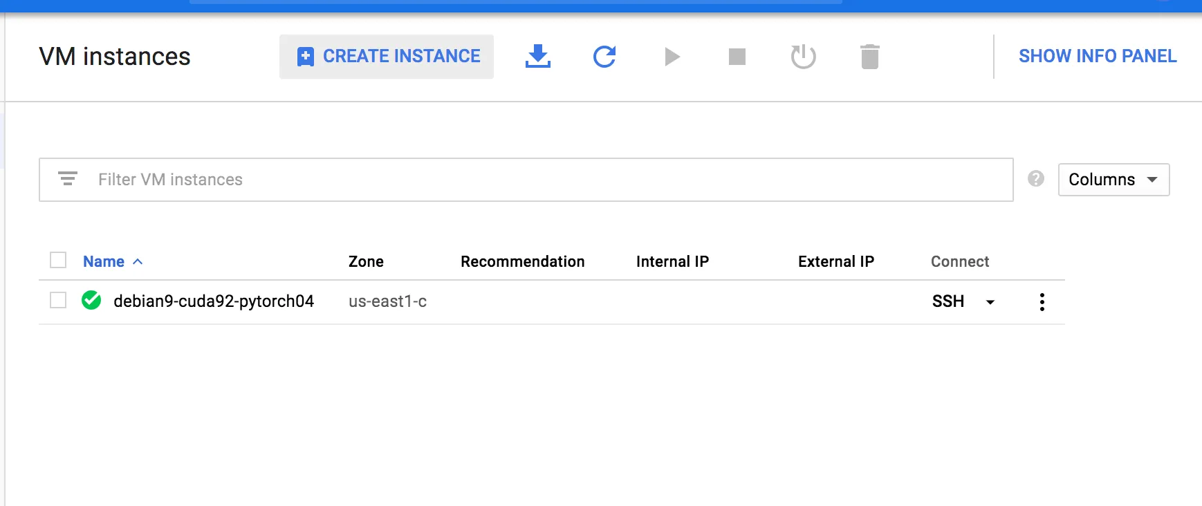The width and height of the screenshot is (1202, 506).
Task: Expand the SSH options dropdown arrow
Action: pos(990,302)
